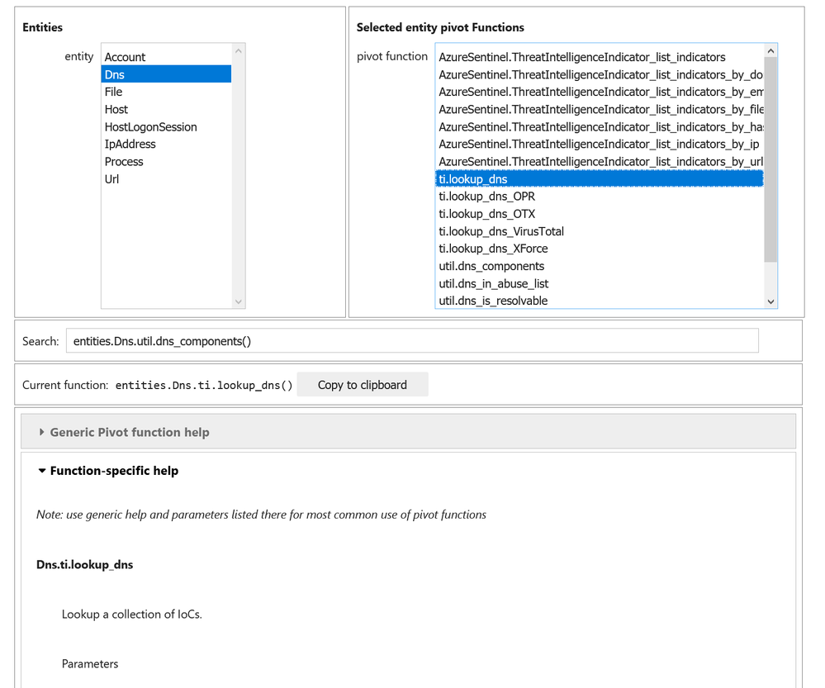
Task: Select the Url entity
Action: coord(112,178)
